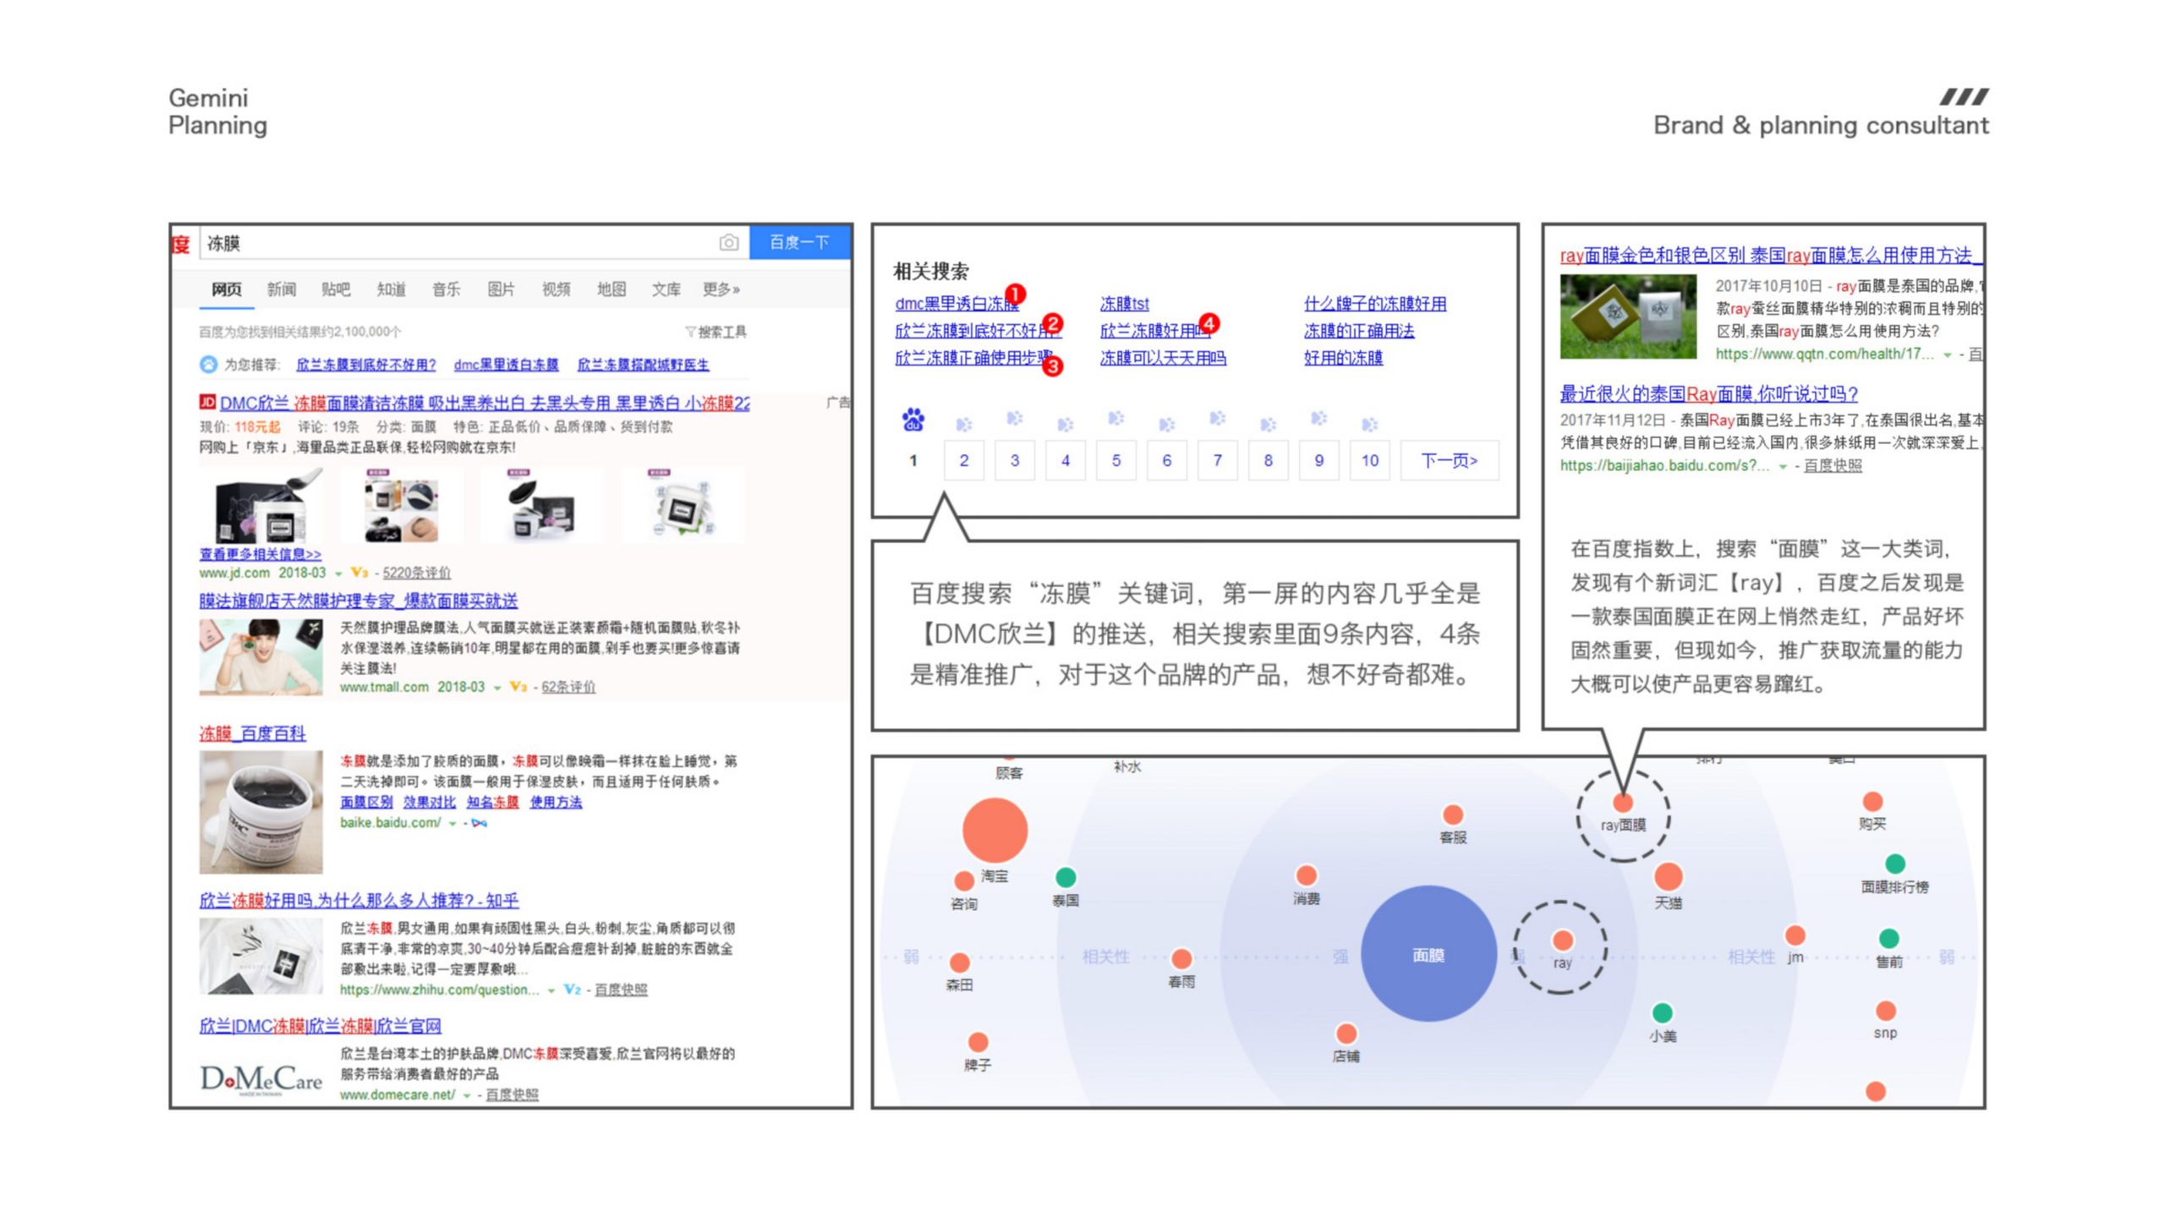
Task: Open the 冻膜_百度百科 result
Action: pos(252,733)
